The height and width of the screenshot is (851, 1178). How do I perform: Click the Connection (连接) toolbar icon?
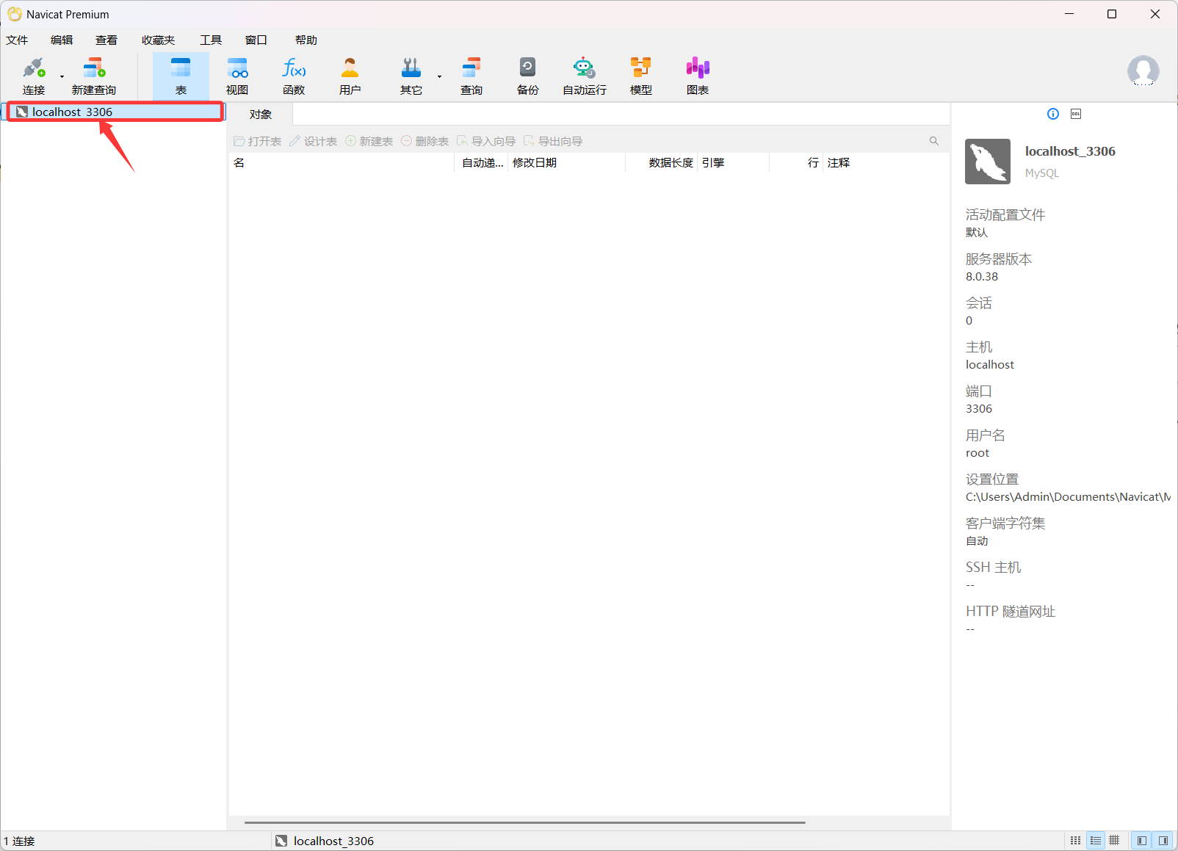(34, 76)
